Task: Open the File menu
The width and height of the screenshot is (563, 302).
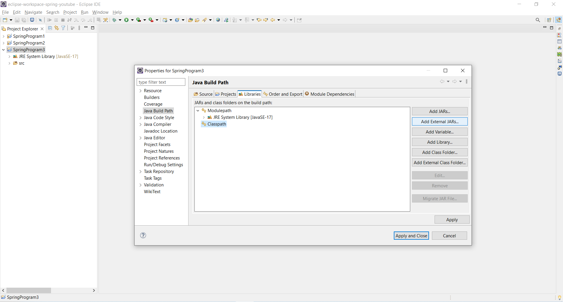Action: 5,12
